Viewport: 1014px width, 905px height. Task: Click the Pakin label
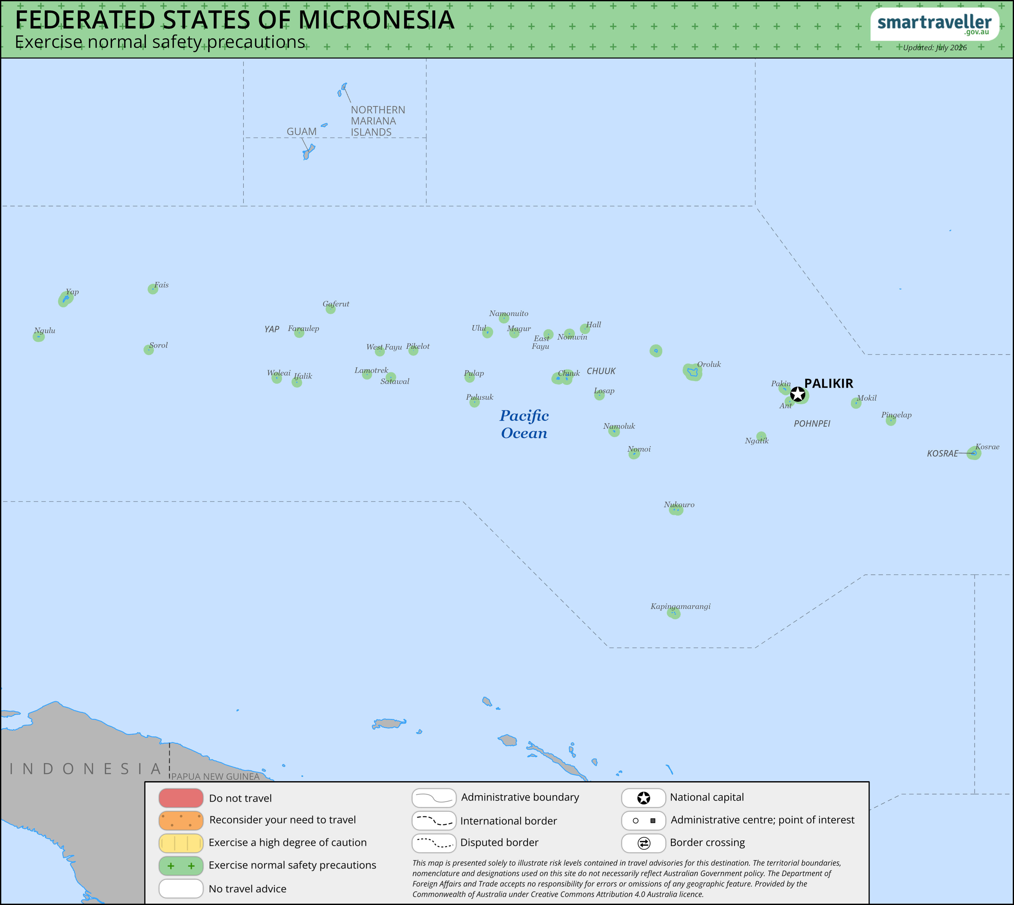[x=781, y=383]
